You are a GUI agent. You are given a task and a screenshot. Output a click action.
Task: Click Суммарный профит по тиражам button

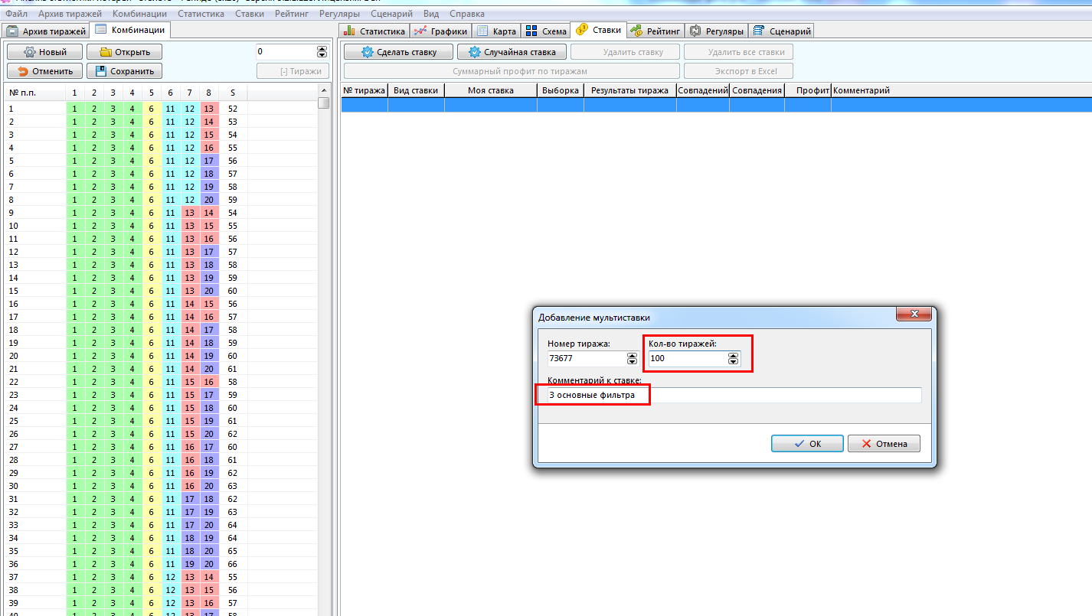coord(512,71)
